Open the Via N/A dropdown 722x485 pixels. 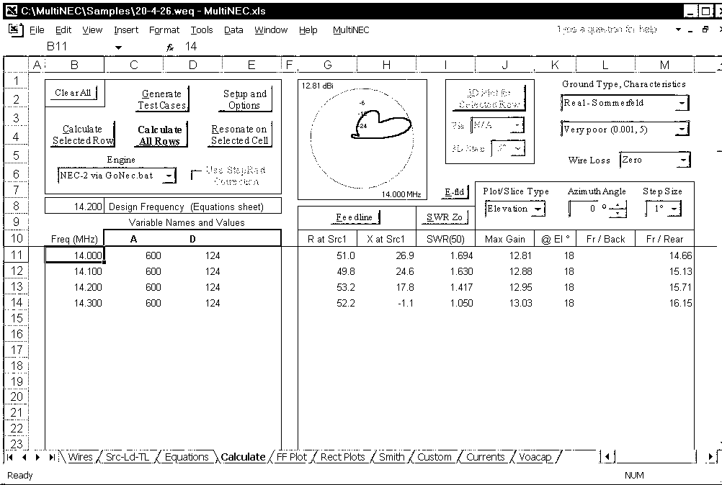tap(517, 125)
